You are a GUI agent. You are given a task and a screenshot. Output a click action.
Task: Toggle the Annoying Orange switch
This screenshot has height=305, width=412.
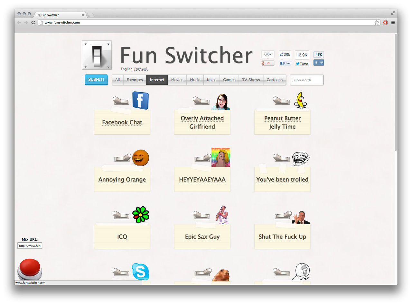pyautogui.click(x=123, y=158)
